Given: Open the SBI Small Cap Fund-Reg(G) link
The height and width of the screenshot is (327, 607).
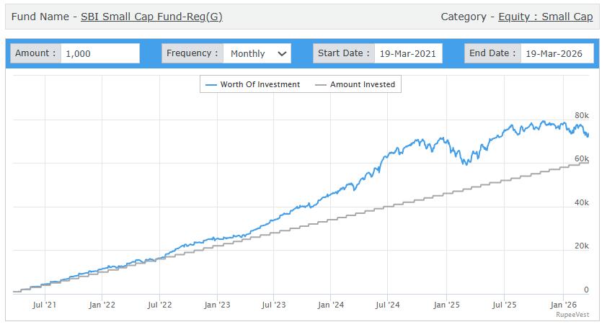Looking at the screenshot, I should coord(151,17).
